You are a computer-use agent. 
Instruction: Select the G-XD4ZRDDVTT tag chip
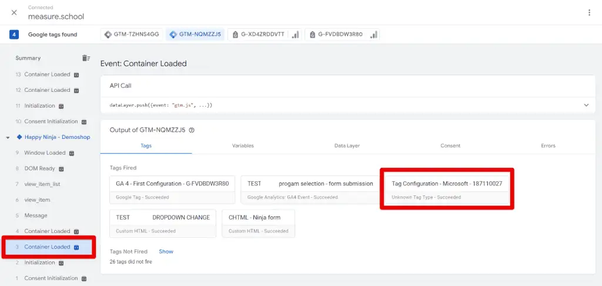(x=265, y=35)
